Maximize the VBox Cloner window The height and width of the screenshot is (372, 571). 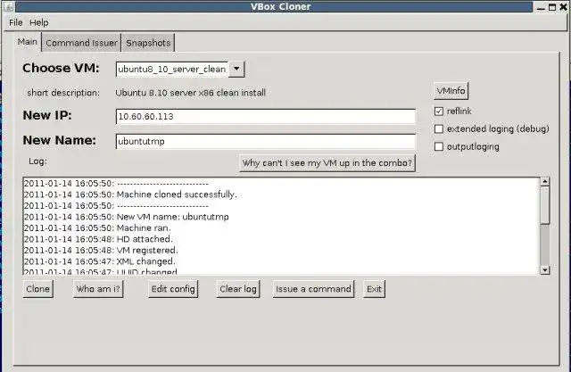point(552,7)
